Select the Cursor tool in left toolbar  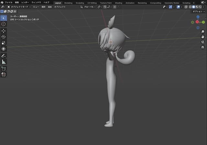(x=4, y=24)
